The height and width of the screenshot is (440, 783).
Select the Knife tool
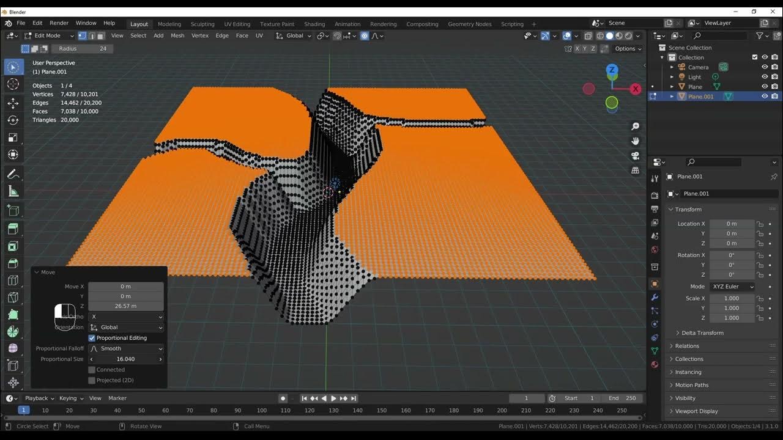click(13, 298)
